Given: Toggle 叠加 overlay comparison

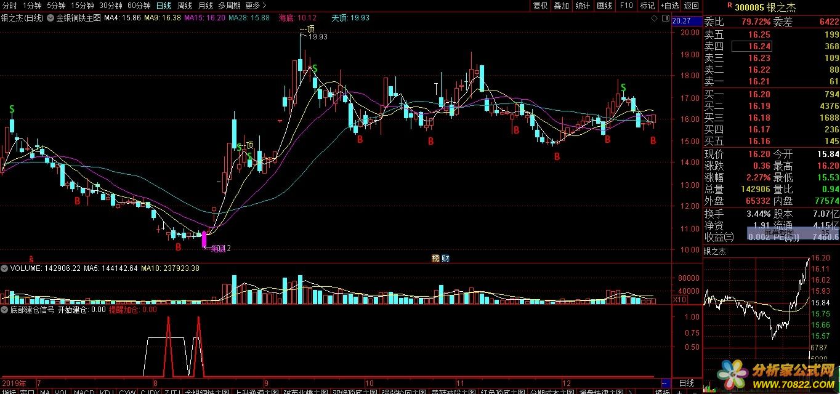Looking at the screenshot, I should click(x=561, y=6).
